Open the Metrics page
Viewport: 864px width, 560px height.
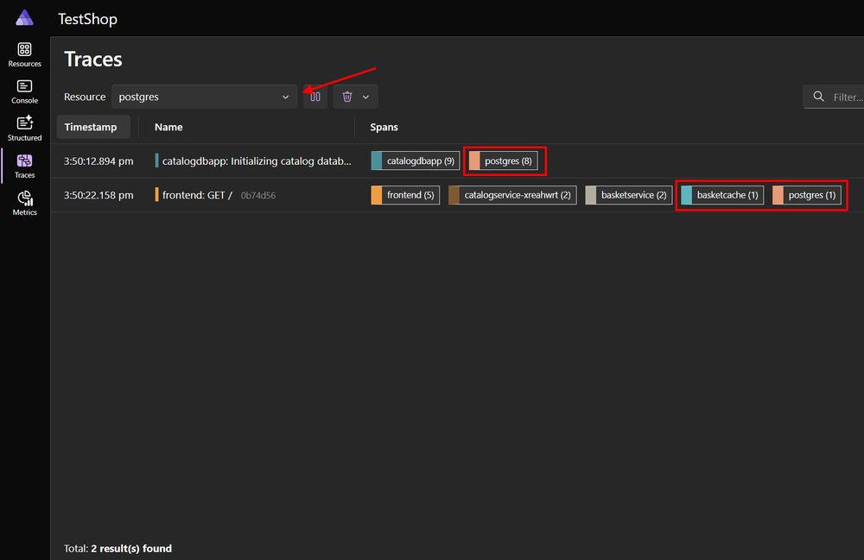(x=24, y=203)
